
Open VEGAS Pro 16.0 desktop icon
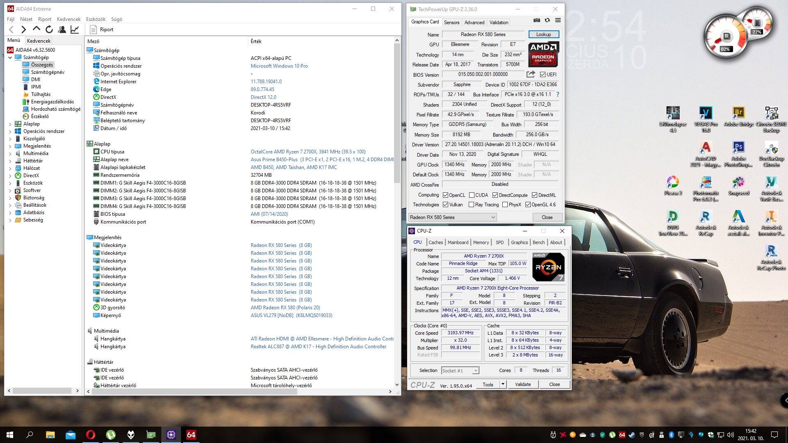tap(706, 119)
